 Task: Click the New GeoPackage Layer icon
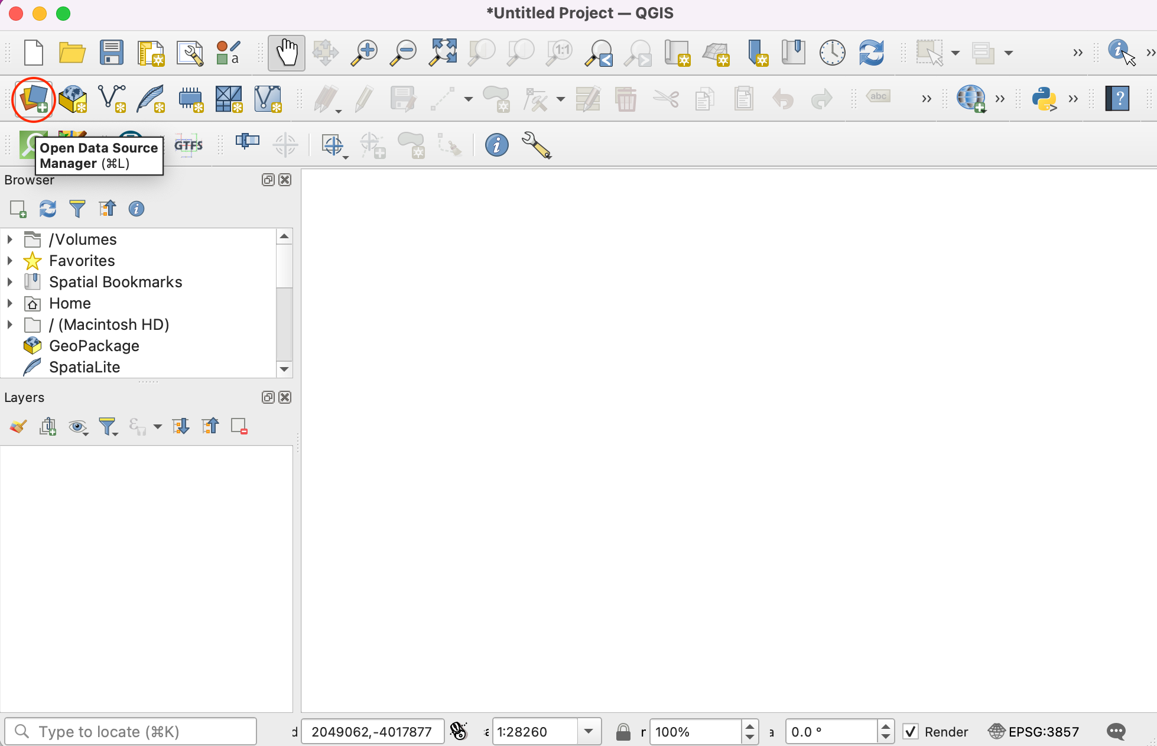pos(73,99)
